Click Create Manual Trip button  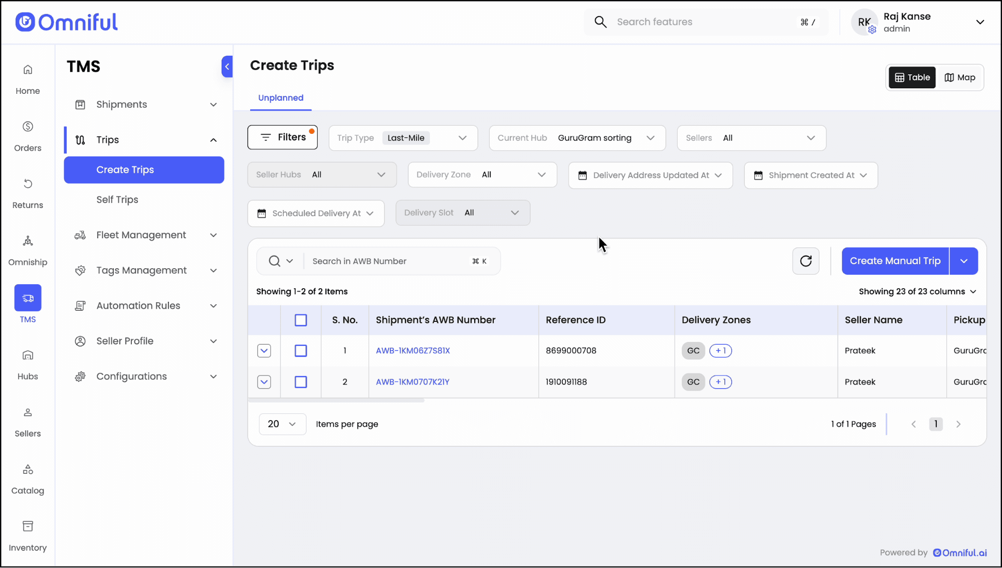click(895, 261)
